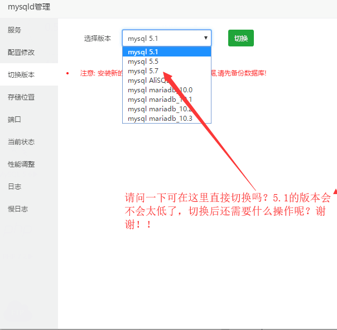Open the 选择版本 dropdown arrow

[206, 38]
